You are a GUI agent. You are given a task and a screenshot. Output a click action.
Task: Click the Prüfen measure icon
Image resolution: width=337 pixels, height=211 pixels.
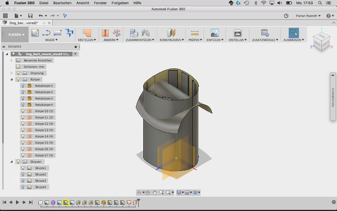tap(194, 33)
